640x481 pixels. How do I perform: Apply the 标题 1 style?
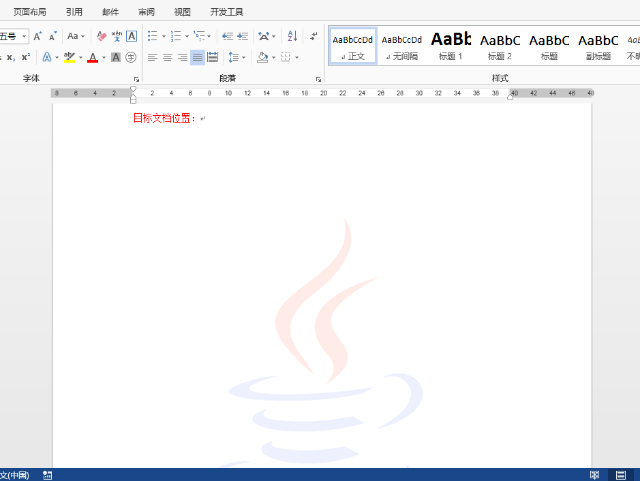point(451,46)
